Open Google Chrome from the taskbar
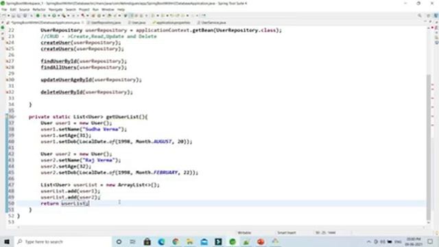 [176, 242]
